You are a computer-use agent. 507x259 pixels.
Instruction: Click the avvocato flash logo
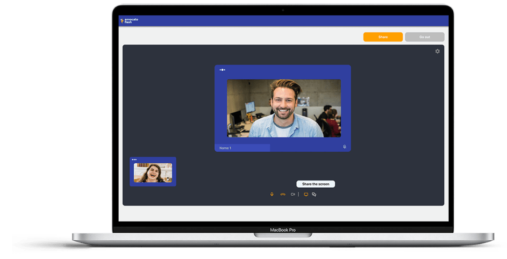pos(129,21)
